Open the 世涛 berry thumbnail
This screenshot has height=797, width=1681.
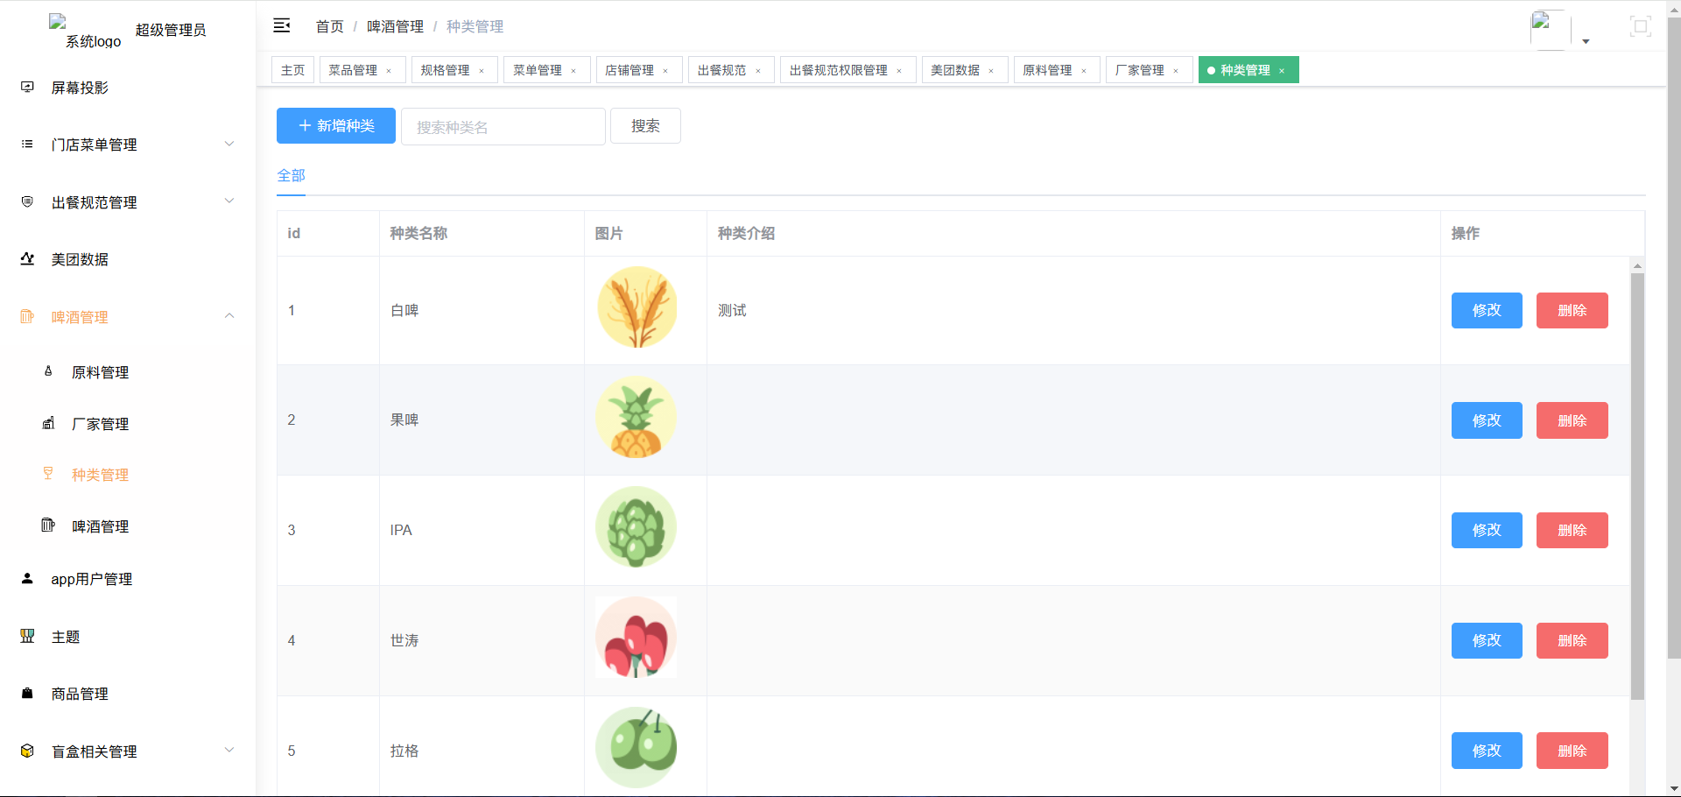637,638
